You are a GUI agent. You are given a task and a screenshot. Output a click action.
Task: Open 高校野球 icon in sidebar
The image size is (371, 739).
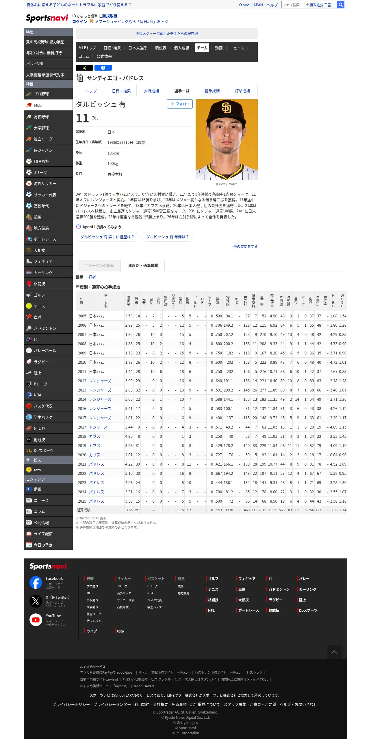29,117
